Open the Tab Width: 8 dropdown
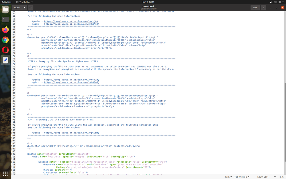The height and width of the screenshot is (179, 286). click(x=242, y=177)
